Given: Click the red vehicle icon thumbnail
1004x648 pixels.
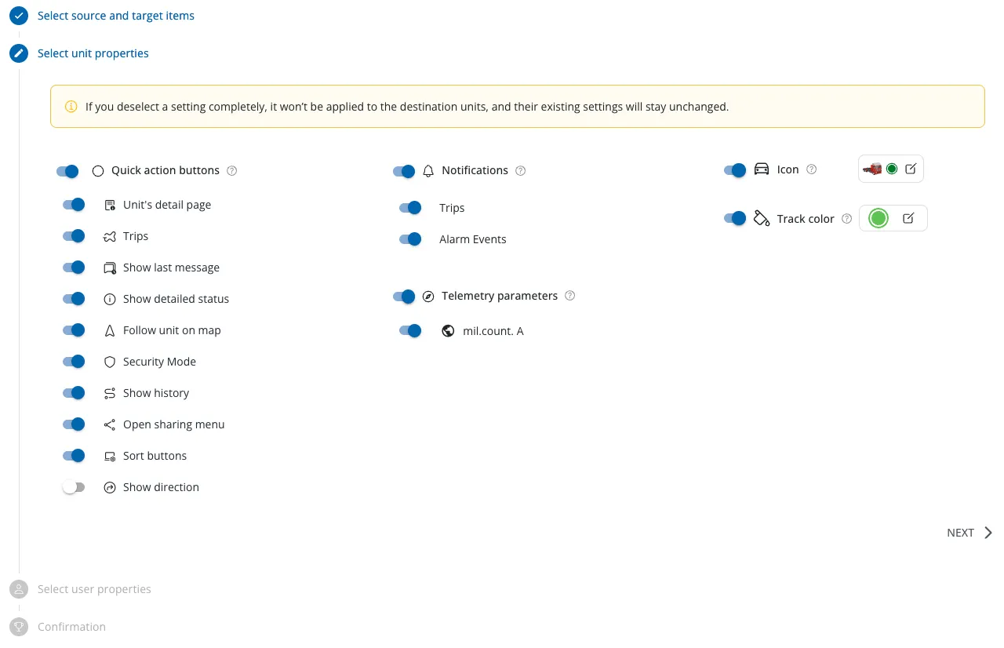Looking at the screenshot, I should [x=872, y=169].
